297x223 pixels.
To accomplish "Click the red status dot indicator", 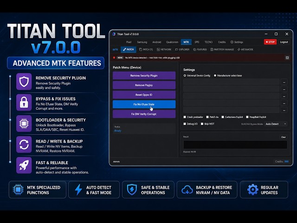I will coord(114,58).
